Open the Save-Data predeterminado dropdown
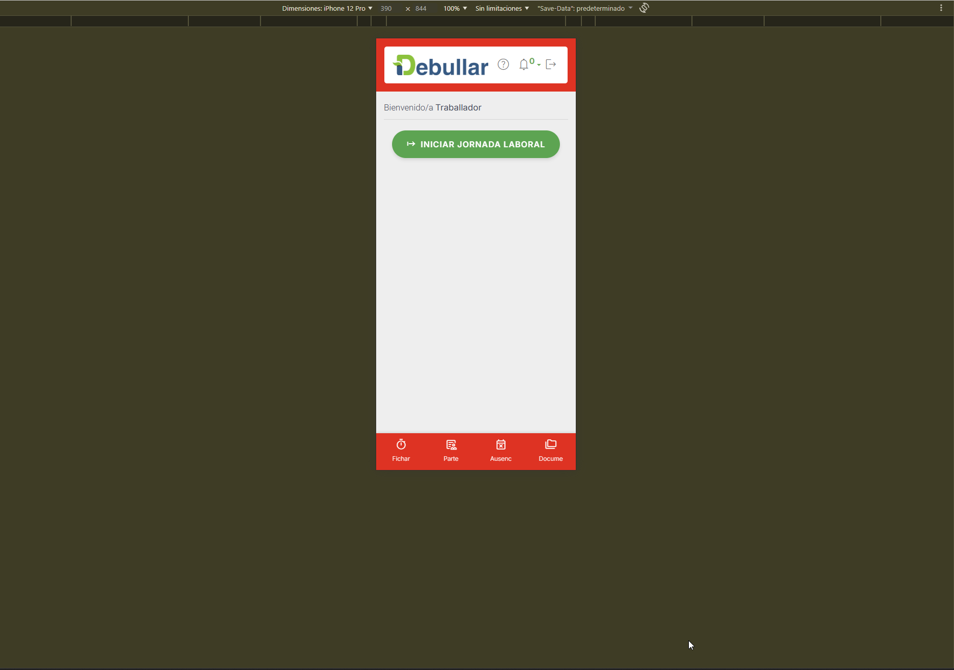This screenshot has width=954, height=670. click(584, 8)
